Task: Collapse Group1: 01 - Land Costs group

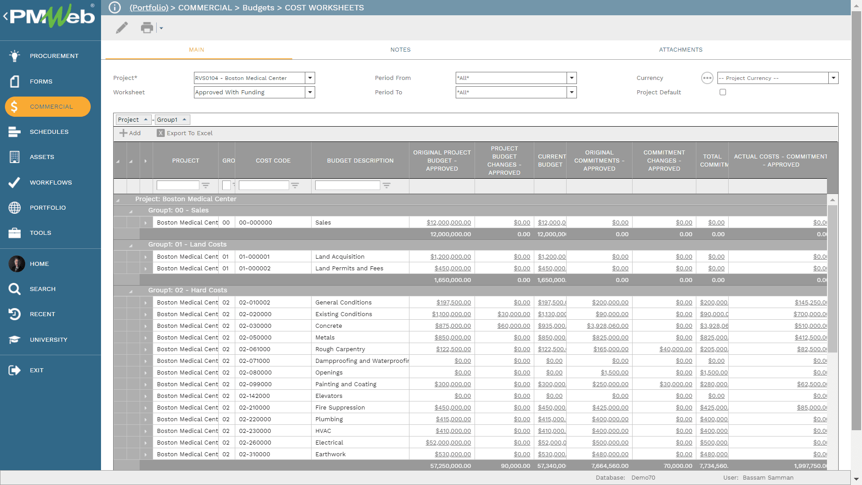Action: 131,245
